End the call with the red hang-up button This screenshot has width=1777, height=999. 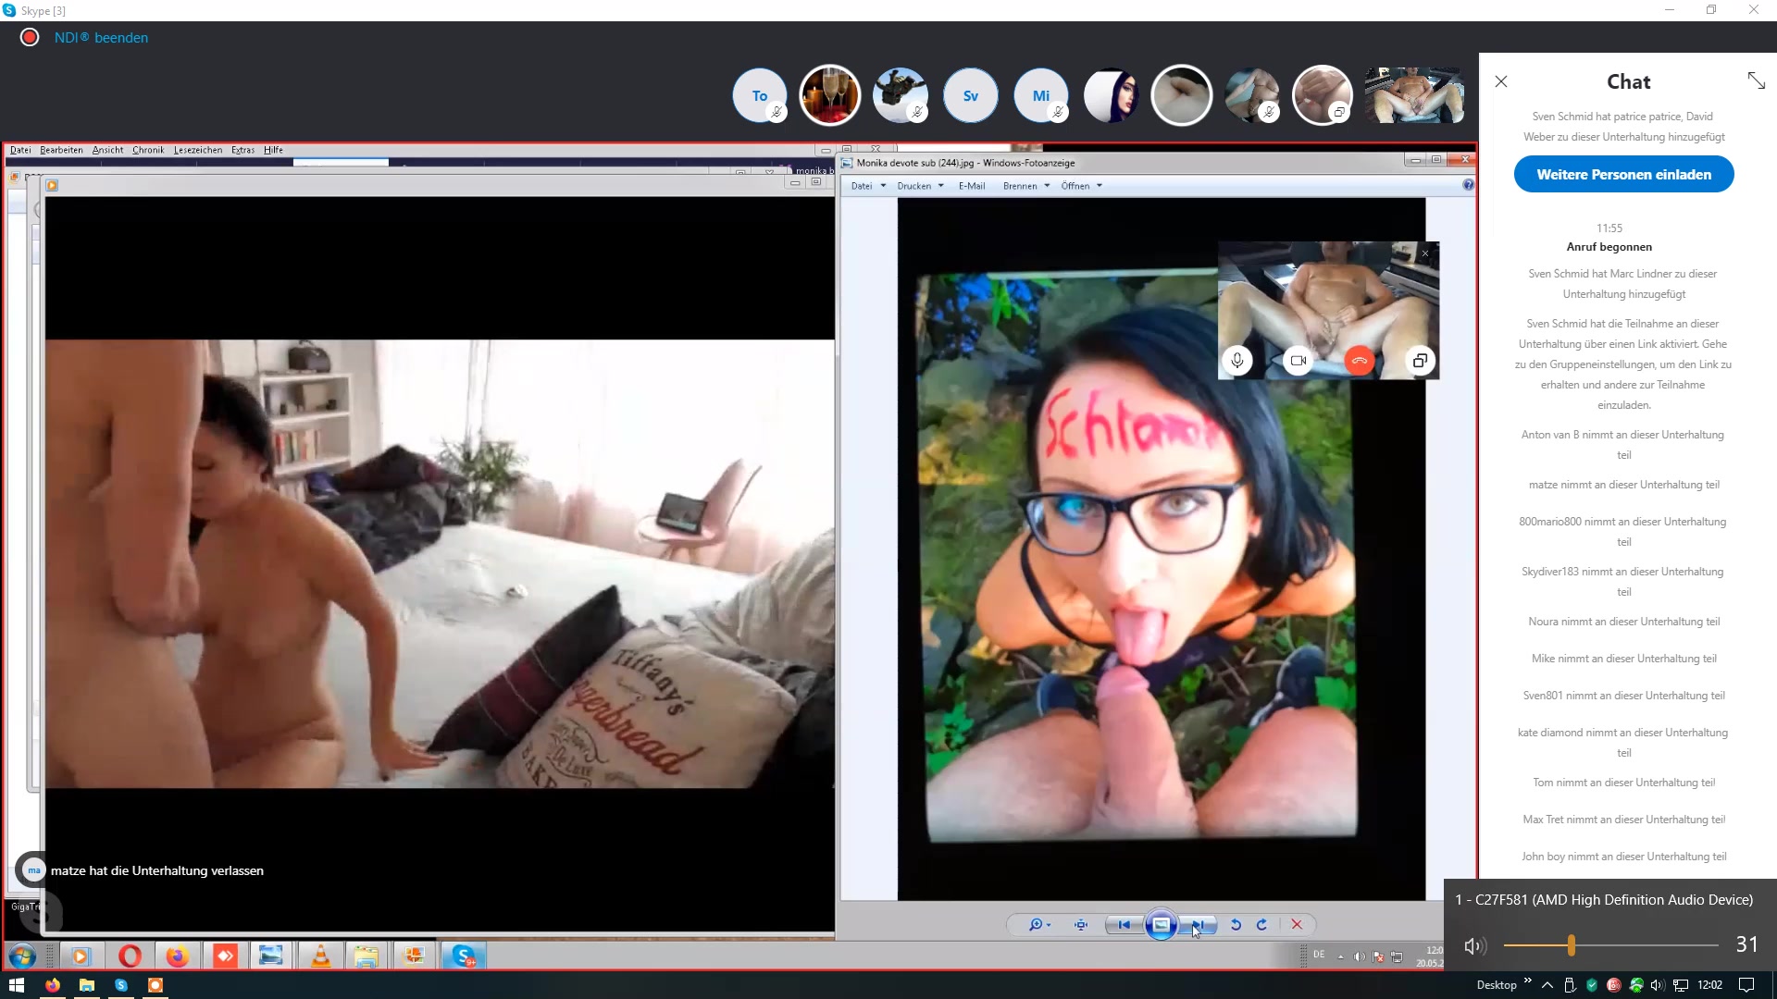(x=1359, y=361)
